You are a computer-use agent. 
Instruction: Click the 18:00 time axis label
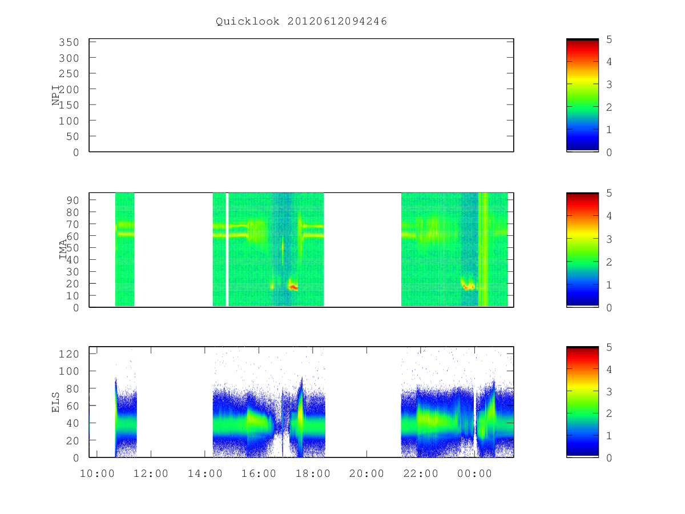point(313,473)
